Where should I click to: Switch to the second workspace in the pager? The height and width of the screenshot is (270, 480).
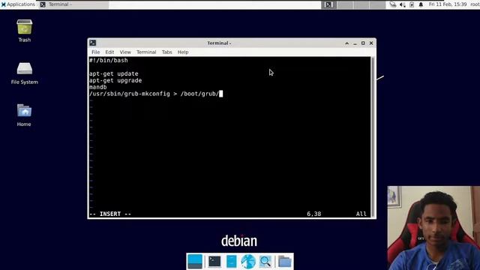tap(345, 4)
